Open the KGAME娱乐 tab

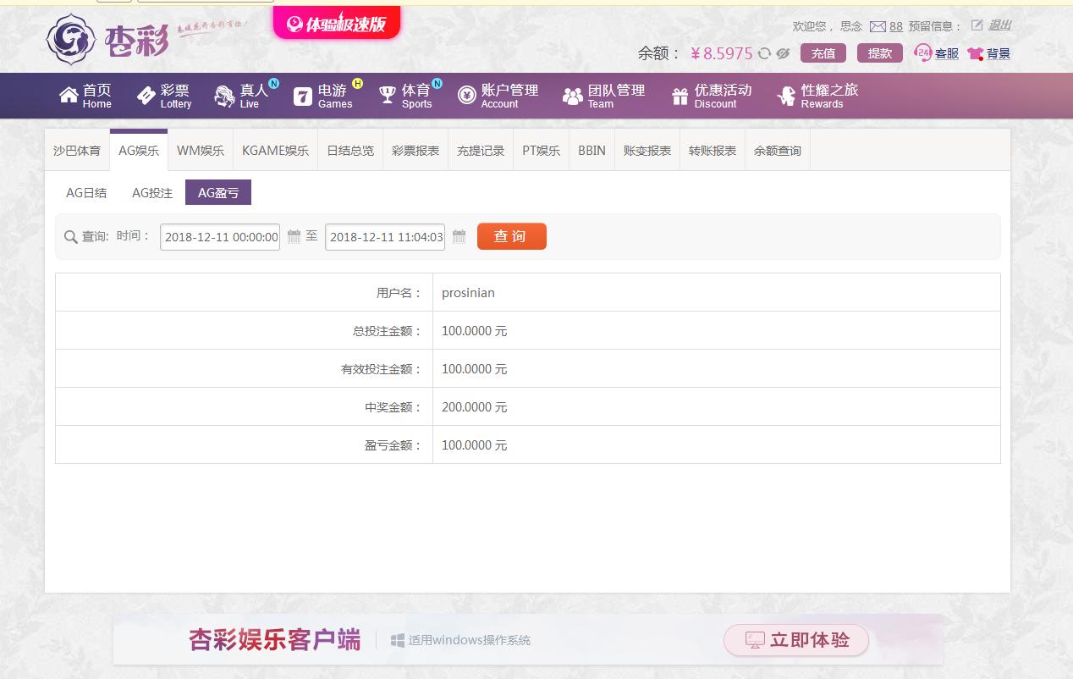[x=275, y=151]
